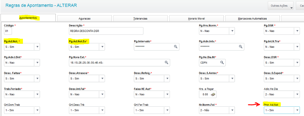
Task: Click the Código input field
Action: [x=8, y=31]
